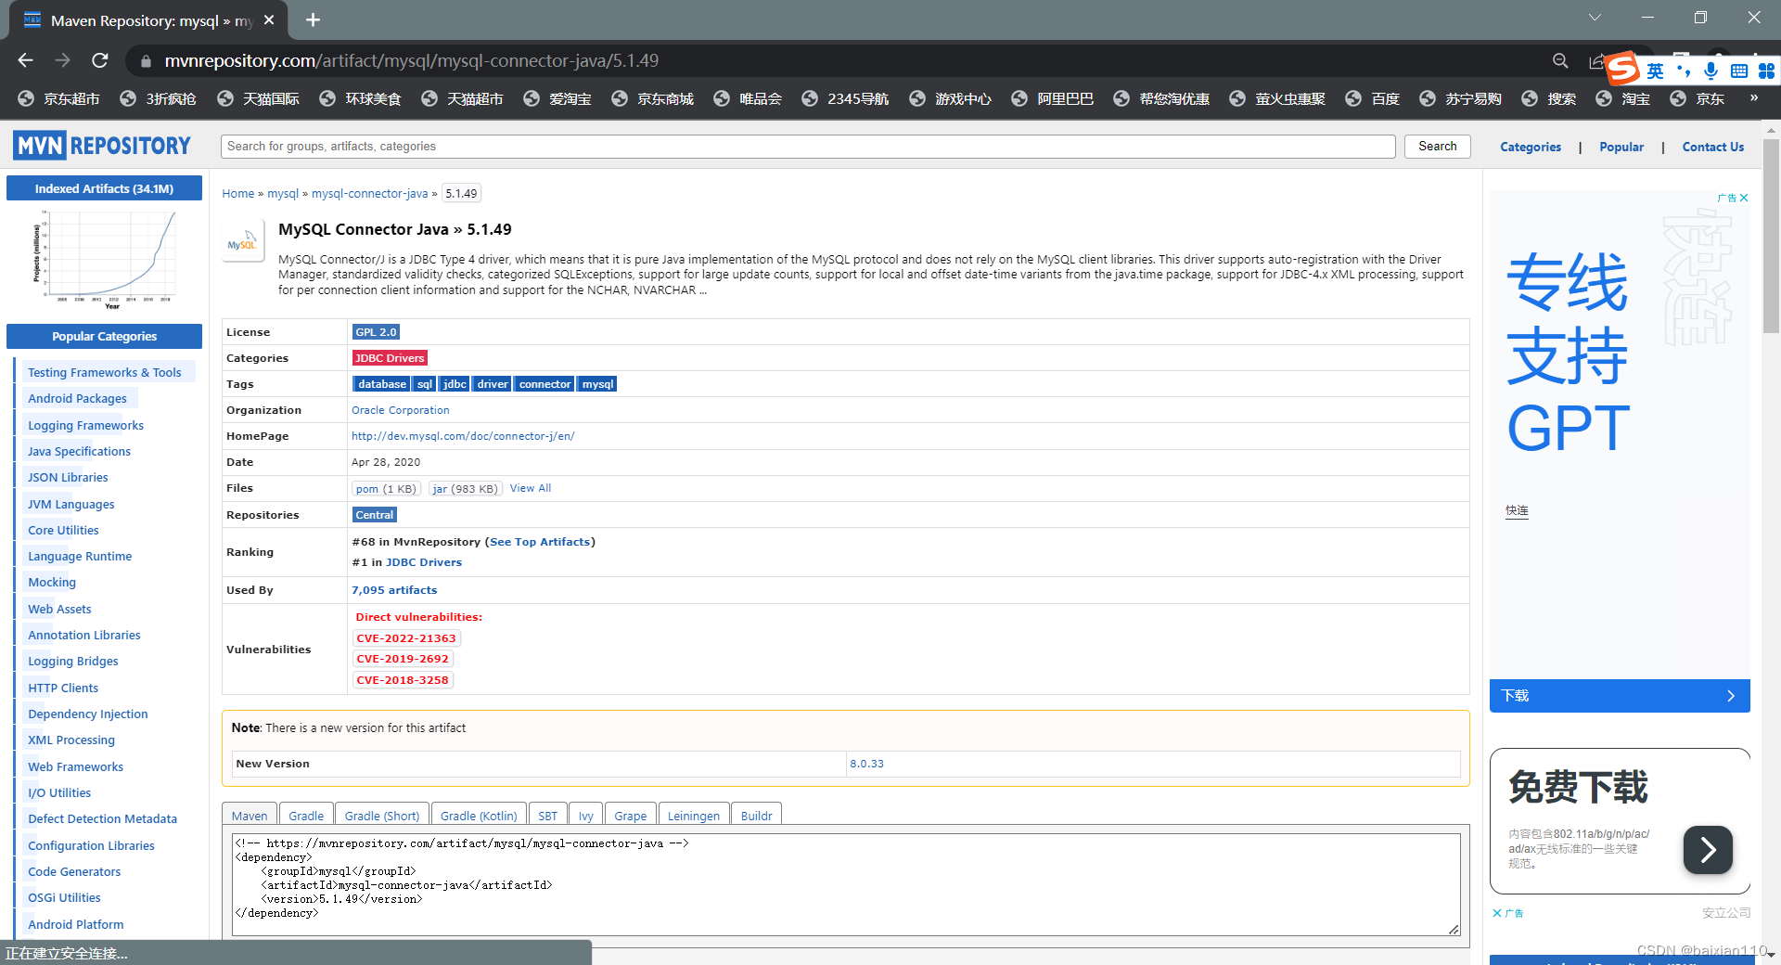The width and height of the screenshot is (1781, 965).
Task: Go forward in browser history
Action: click(x=62, y=60)
